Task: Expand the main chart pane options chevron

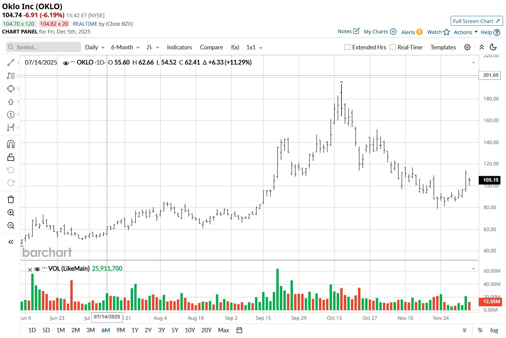Action: 474,63
